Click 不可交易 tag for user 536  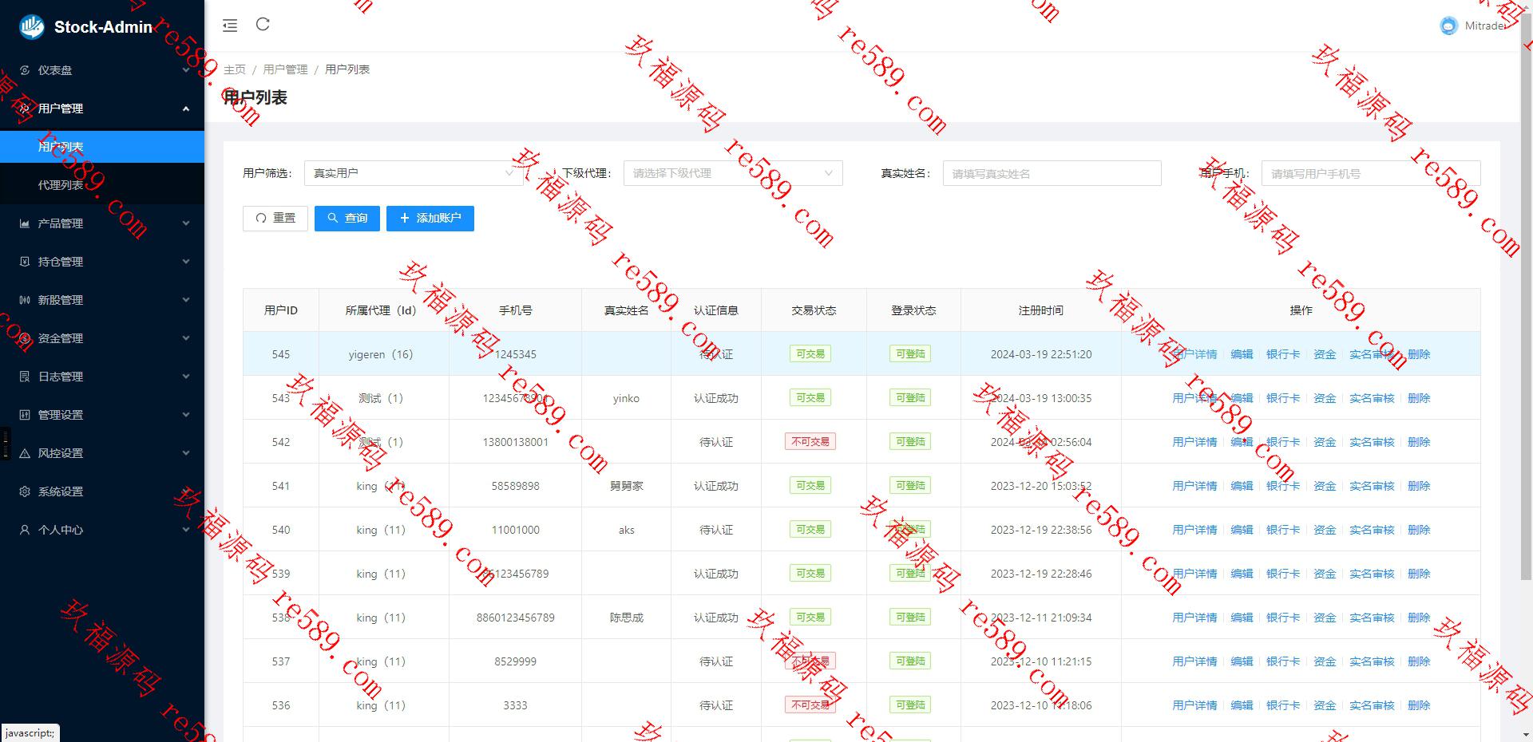[810, 705]
